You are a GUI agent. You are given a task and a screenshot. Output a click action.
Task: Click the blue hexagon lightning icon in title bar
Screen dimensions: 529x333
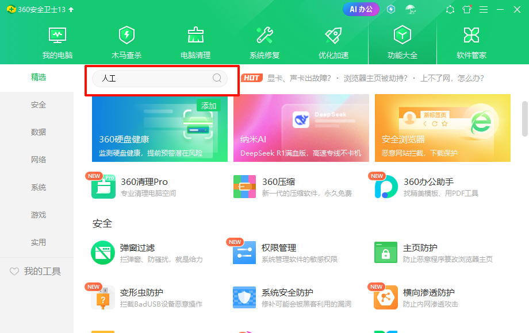click(x=391, y=9)
